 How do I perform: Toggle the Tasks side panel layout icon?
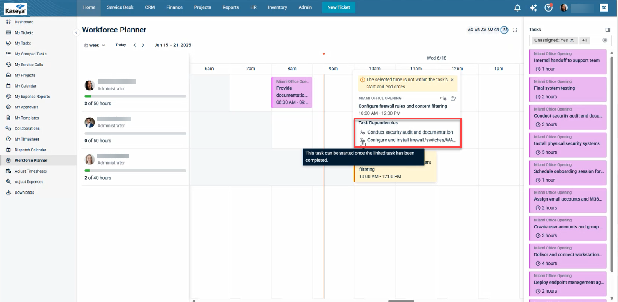coord(608,30)
